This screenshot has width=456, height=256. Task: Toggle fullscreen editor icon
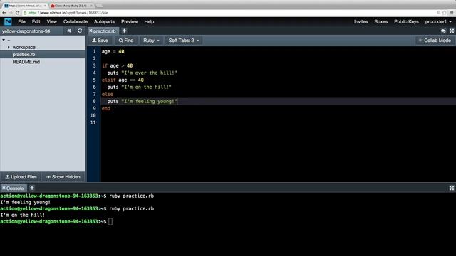pos(452,31)
